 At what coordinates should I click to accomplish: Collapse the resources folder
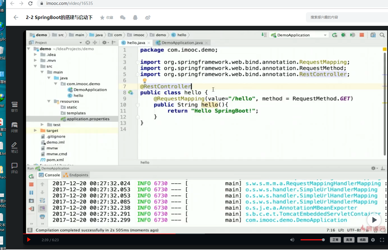(x=49, y=101)
